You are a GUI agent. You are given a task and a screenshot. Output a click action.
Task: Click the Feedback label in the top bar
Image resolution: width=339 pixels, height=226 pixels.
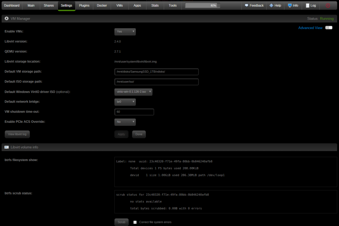click(256, 6)
